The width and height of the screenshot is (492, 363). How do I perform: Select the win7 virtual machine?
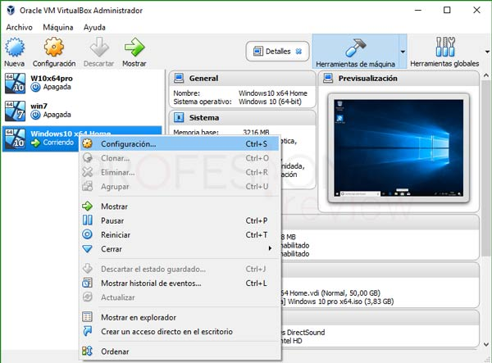pyautogui.click(x=82, y=111)
